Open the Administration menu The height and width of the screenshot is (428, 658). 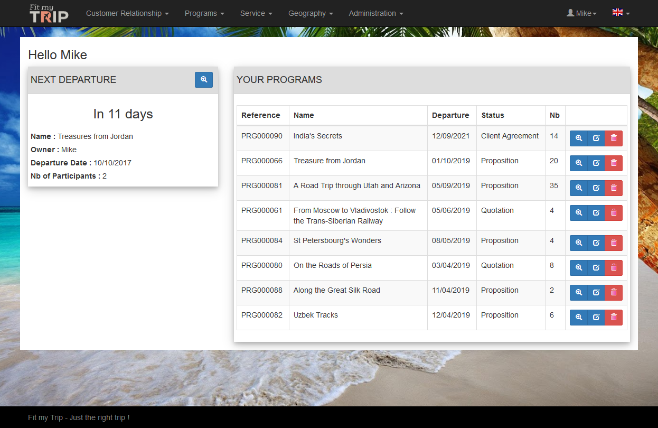coord(376,14)
